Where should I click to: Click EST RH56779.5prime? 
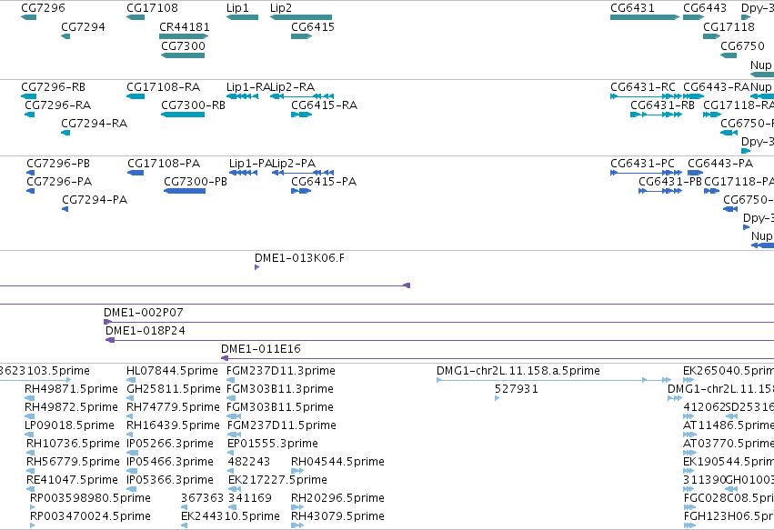click(x=31, y=471)
